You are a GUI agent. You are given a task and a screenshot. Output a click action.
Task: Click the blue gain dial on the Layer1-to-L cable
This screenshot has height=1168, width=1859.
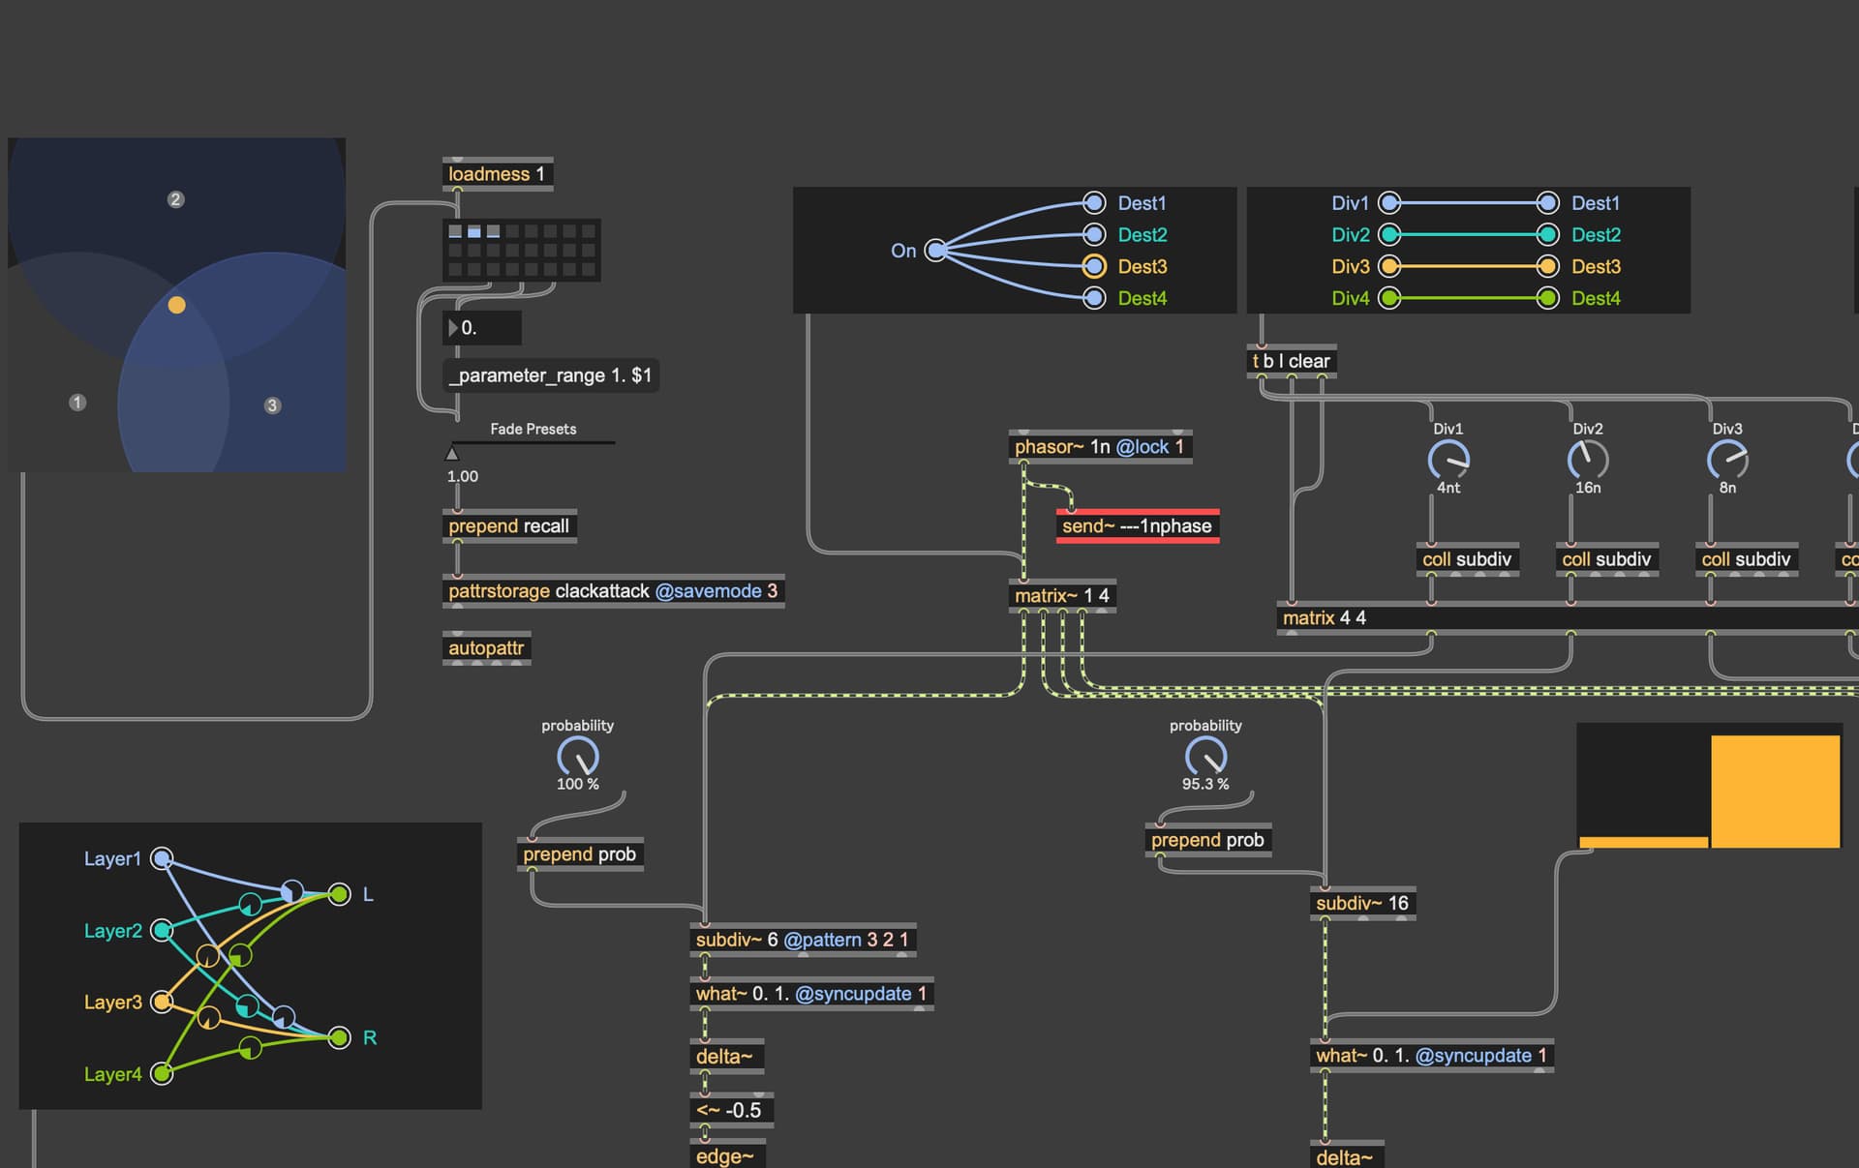[x=291, y=891]
